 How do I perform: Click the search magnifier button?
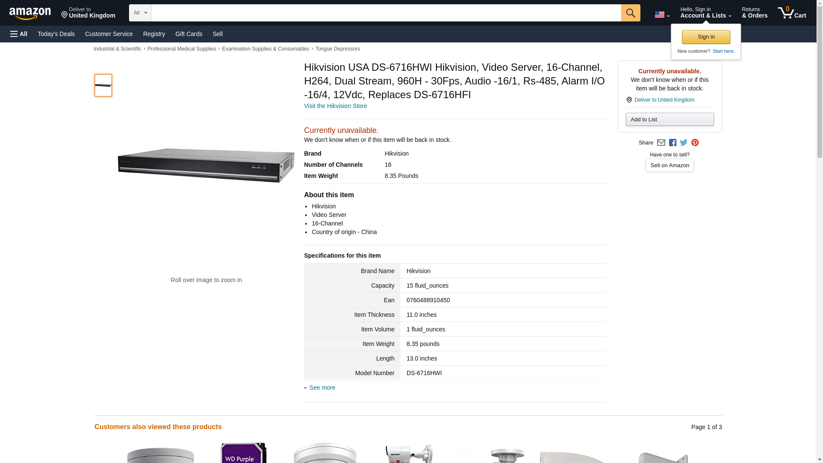pyautogui.click(x=630, y=13)
